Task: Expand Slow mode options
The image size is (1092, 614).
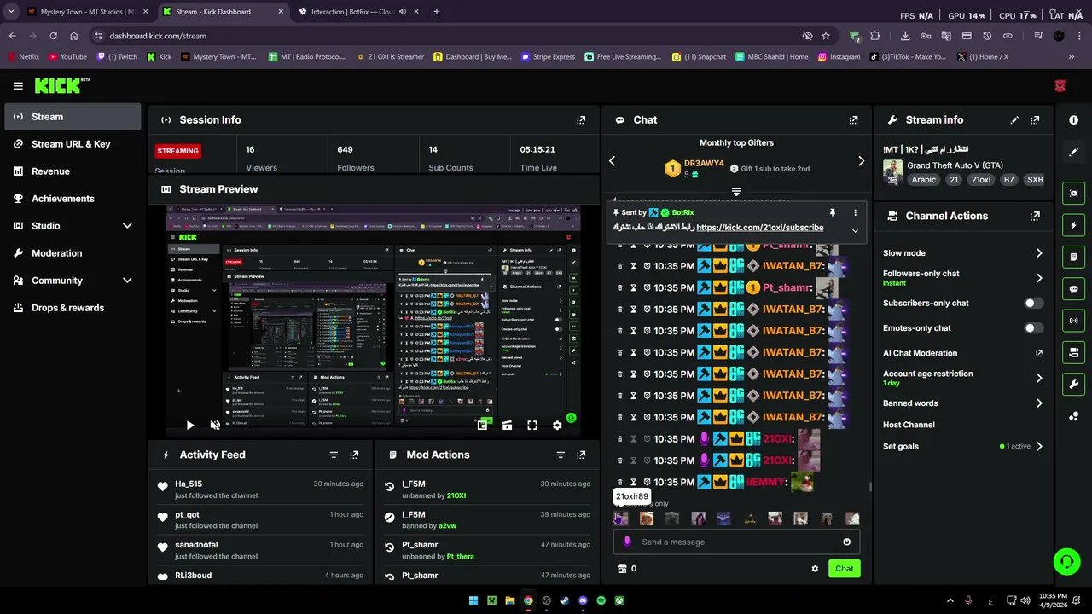Action: tap(1039, 253)
